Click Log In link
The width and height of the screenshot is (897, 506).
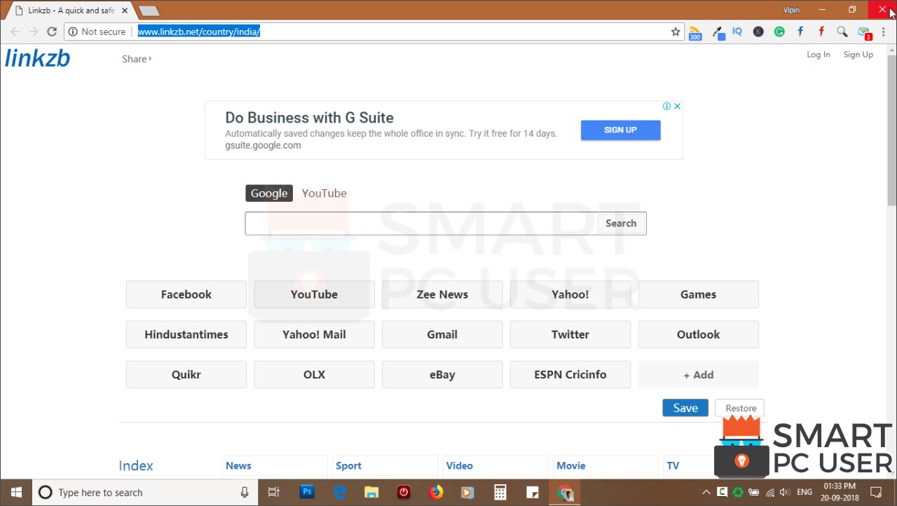coord(819,55)
